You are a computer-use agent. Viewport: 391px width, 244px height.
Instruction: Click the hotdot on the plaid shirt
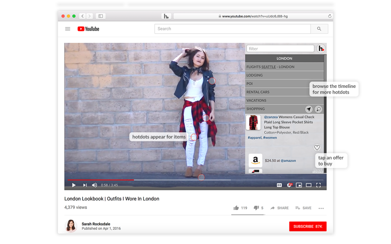coord(206,118)
